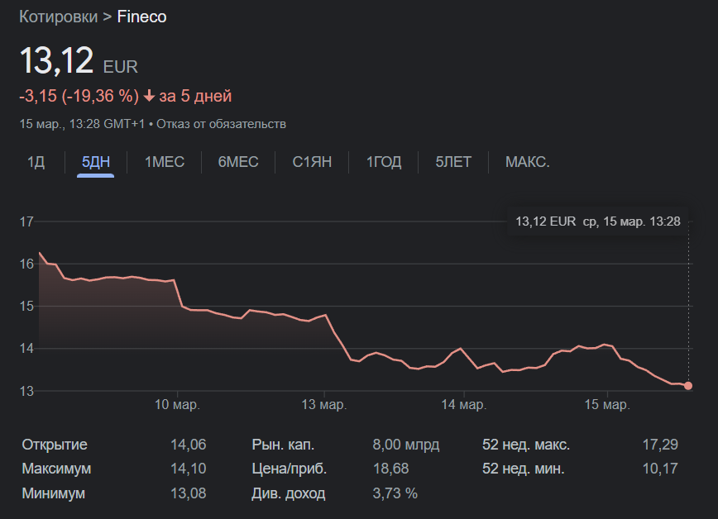Click the 52 нед. мин. value 10,17
The width and height of the screenshot is (718, 519).
660,469
